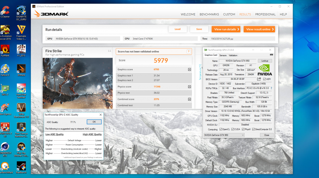Click the Bus Interface question mark in GPU-Z
This screenshot has width=319, height=178.
271,88
